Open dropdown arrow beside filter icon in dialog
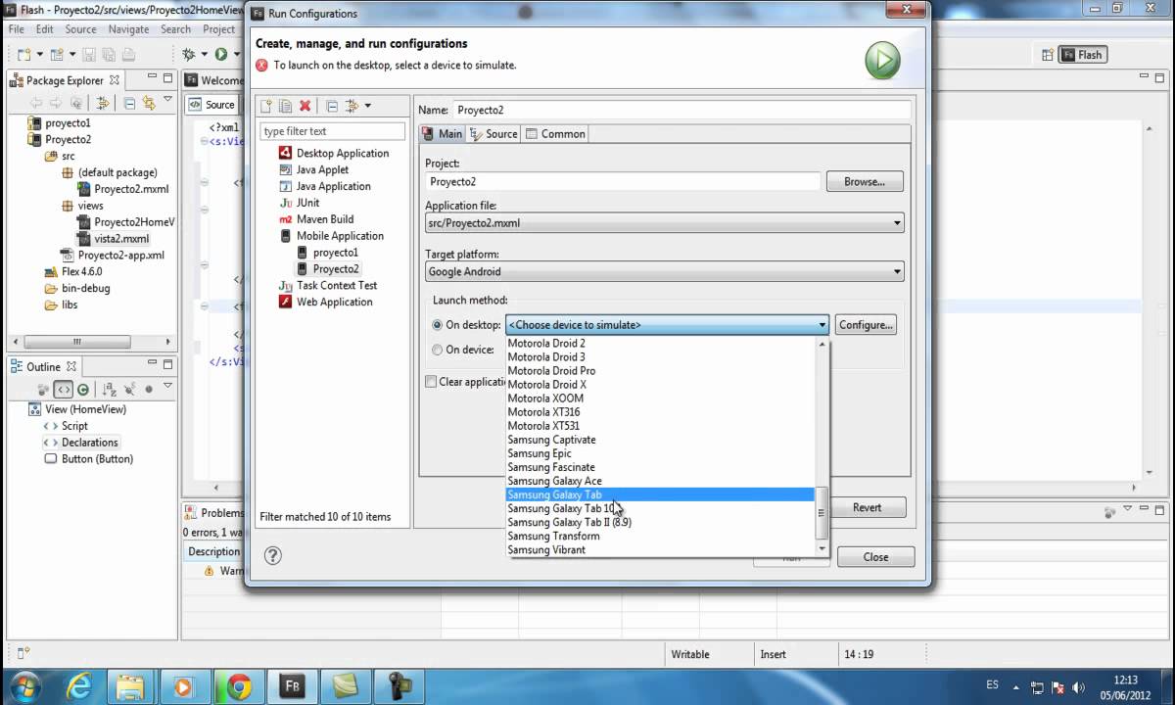 367,106
